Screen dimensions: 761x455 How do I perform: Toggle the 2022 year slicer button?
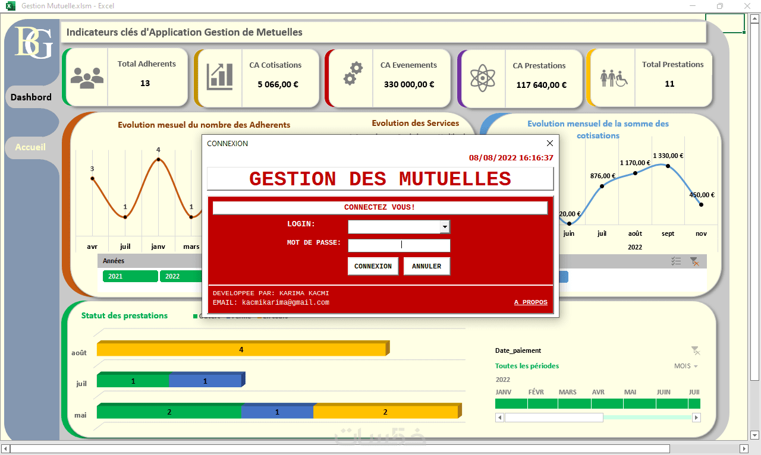[x=181, y=276]
